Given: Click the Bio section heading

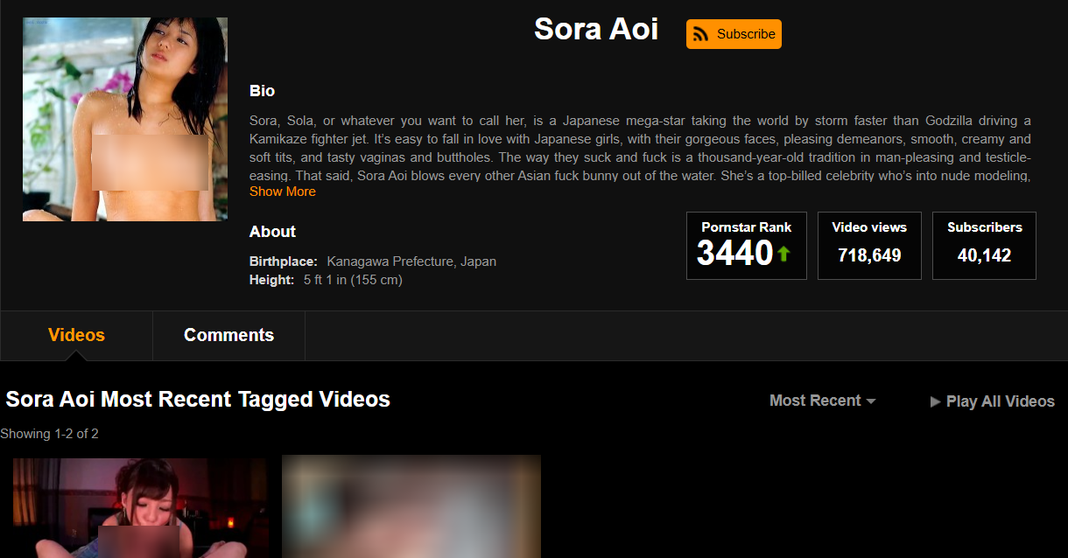Looking at the screenshot, I should pyautogui.click(x=262, y=91).
